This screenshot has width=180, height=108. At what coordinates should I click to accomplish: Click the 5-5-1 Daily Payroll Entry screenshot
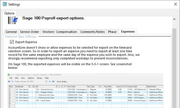[85, 91]
